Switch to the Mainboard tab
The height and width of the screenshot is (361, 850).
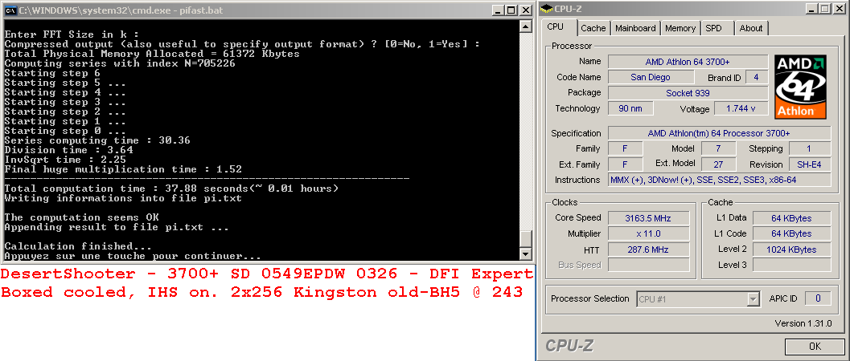(635, 28)
